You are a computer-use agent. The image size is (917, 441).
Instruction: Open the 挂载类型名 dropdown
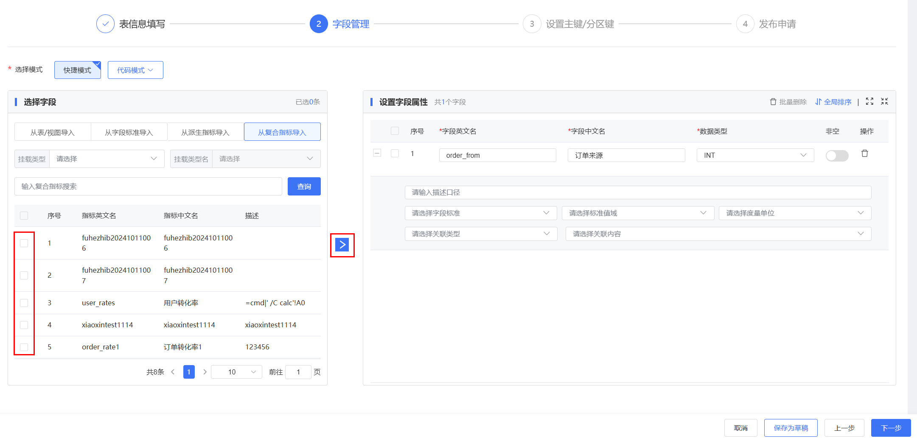[266, 159]
